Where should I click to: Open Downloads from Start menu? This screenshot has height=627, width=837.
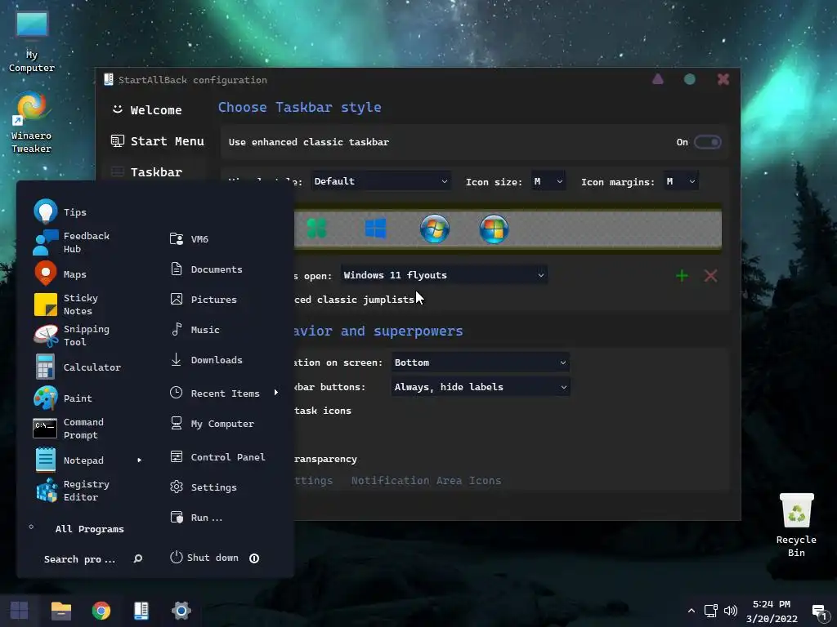(x=206, y=360)
